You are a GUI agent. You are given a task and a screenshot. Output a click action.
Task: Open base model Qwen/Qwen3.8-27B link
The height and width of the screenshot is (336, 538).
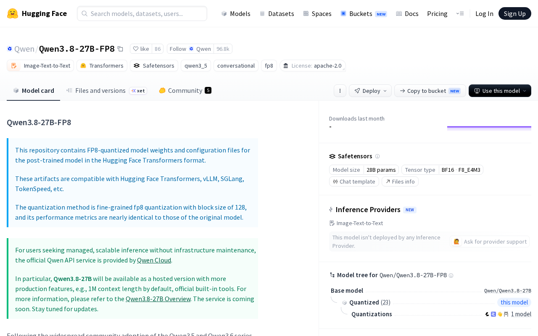coord(508,291)
